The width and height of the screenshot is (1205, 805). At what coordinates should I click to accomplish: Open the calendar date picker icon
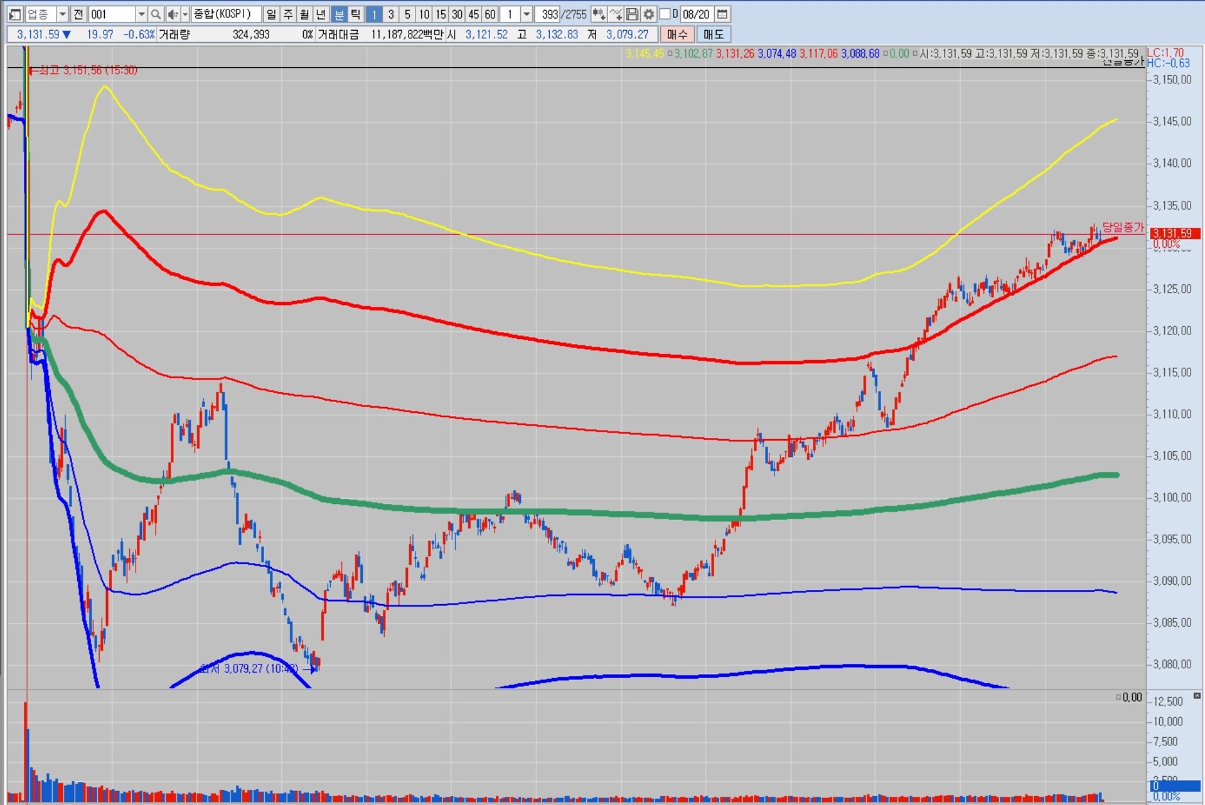722,14
